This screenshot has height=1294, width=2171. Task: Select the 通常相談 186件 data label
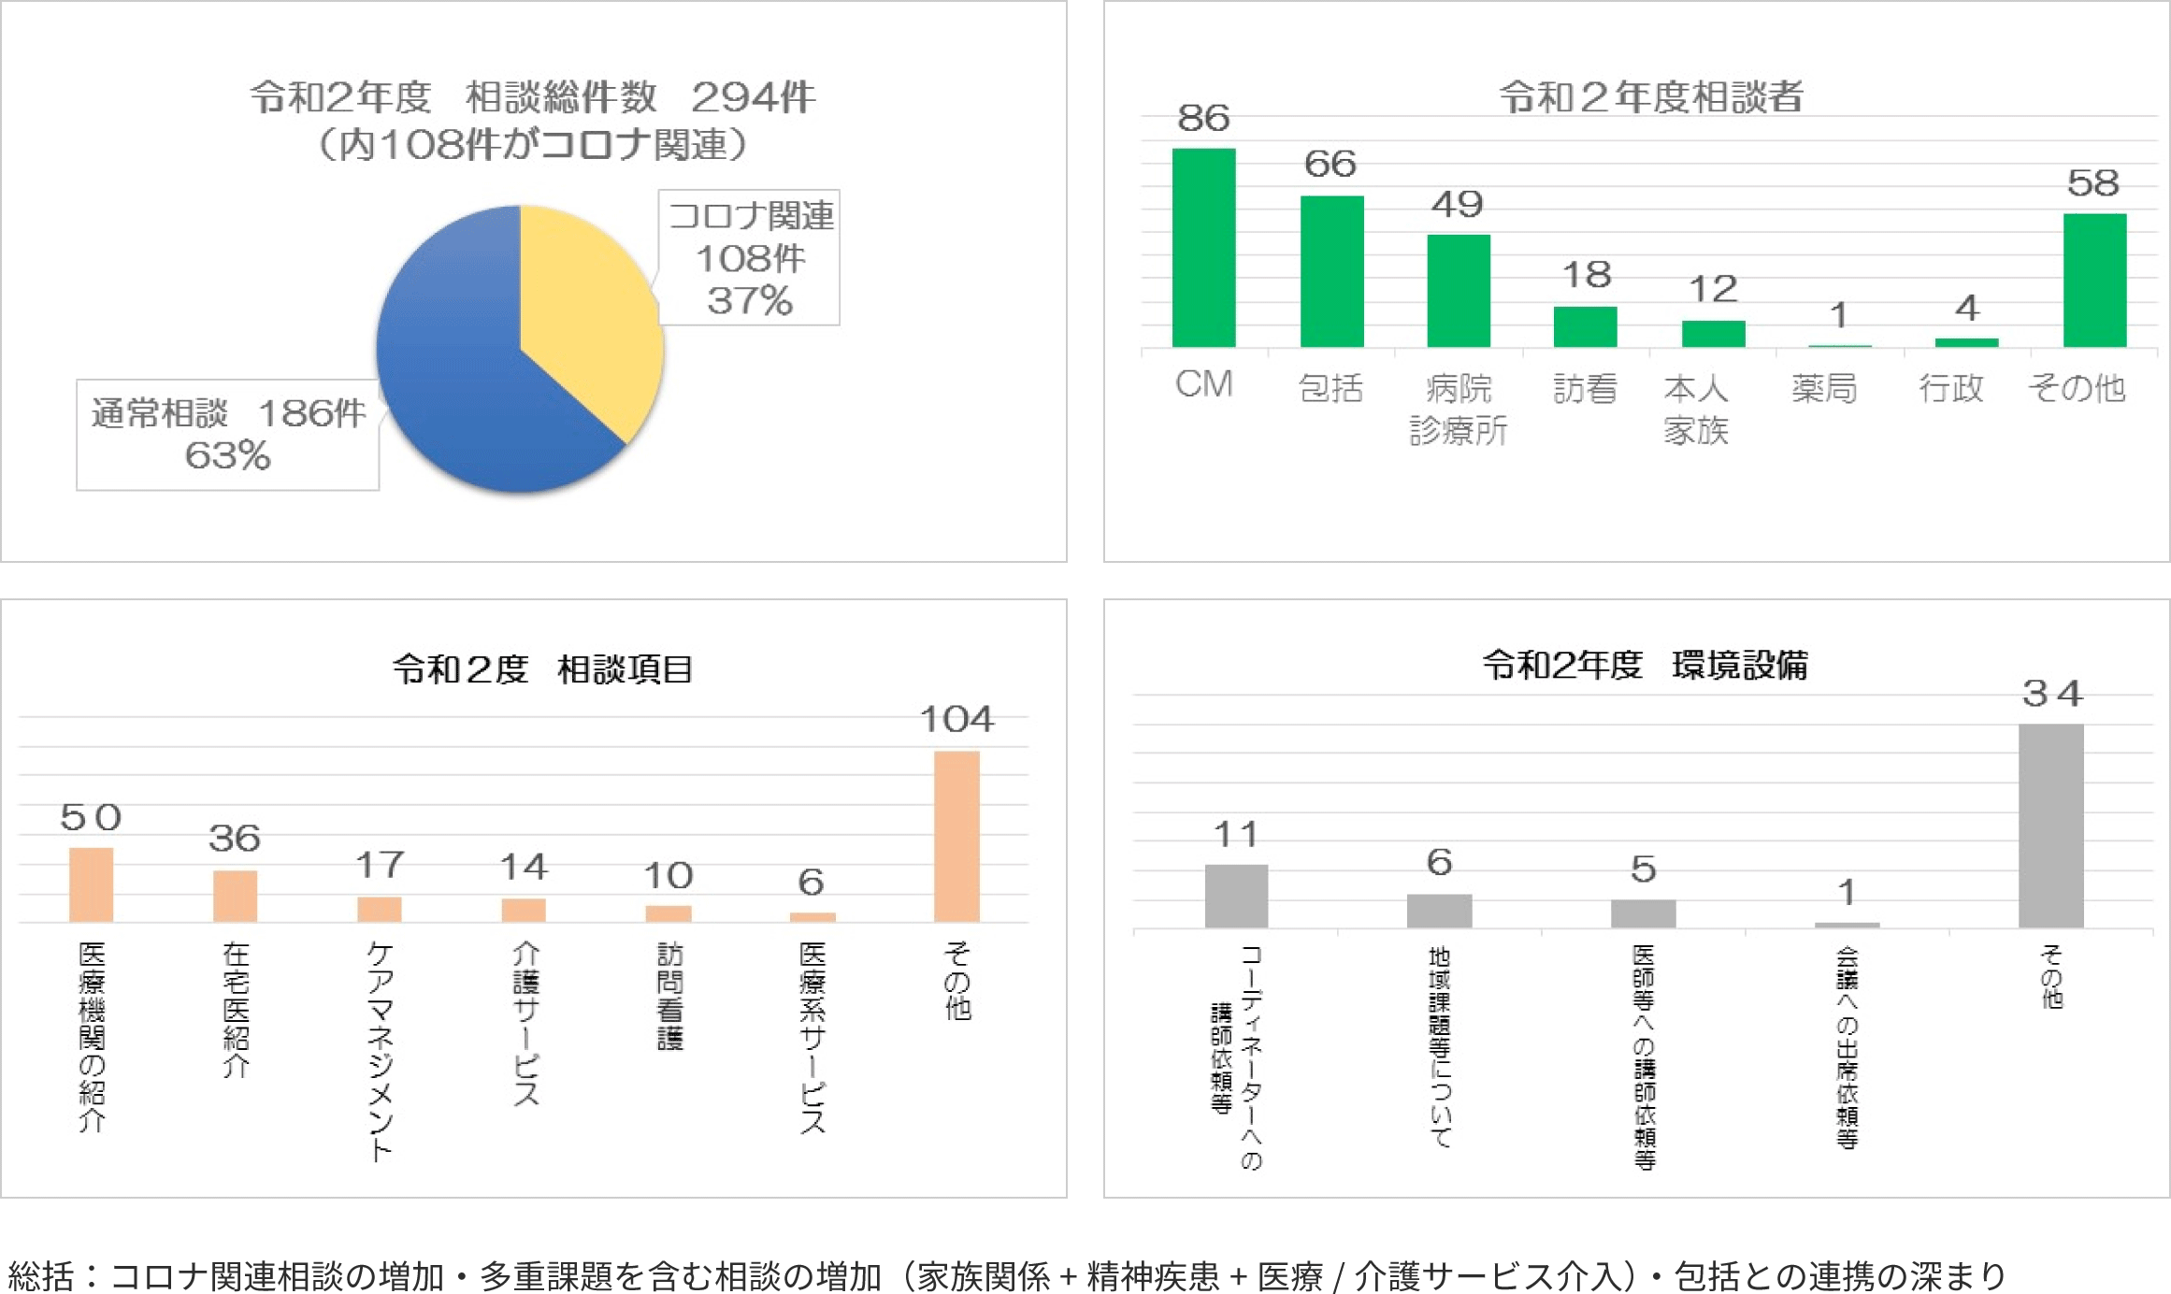[x=227, y=434]
